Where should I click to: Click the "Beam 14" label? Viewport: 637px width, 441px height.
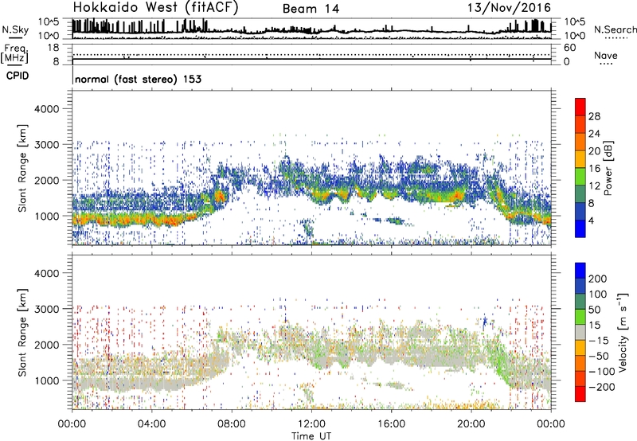click(311, 9)
